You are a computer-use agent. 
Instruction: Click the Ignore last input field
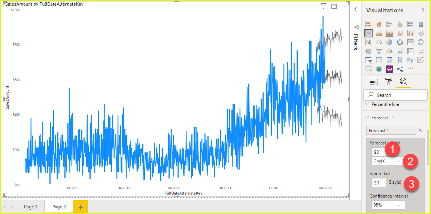379,183
